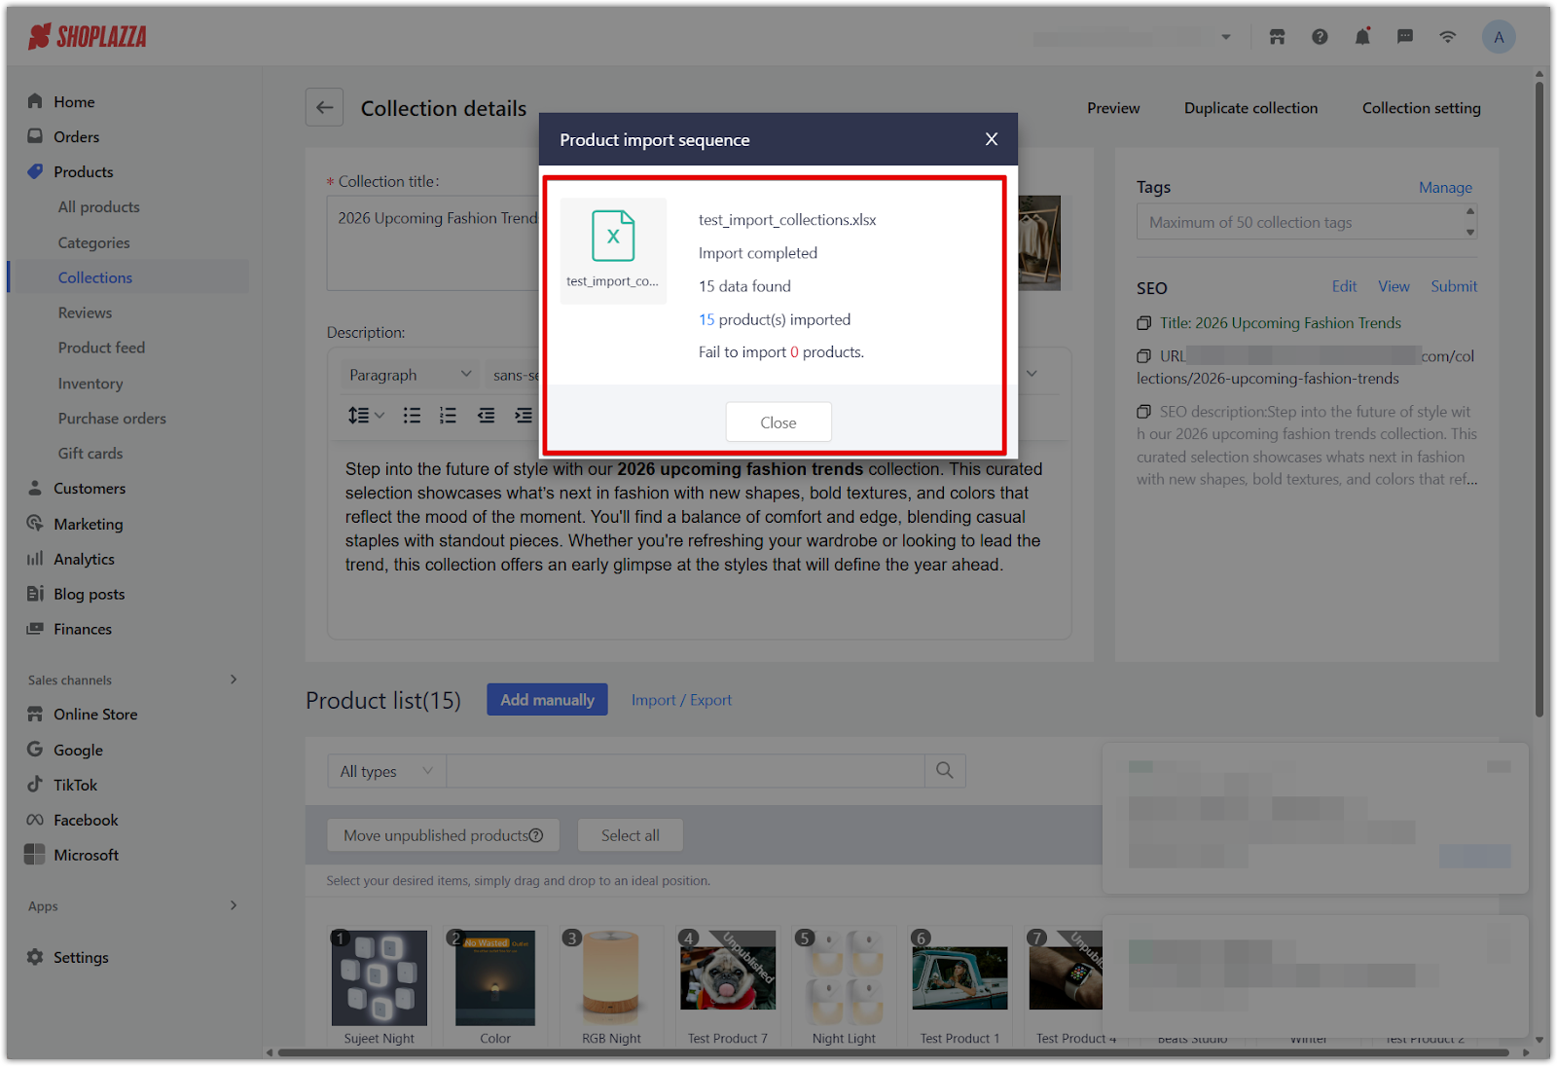Expand the Apps section in sidebar
This screenshot has height=1066, width=1557.
click(x=233, y=905)
